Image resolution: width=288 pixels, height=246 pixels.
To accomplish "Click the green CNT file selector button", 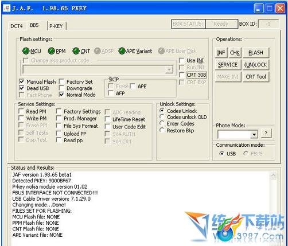I will point(76,51).
